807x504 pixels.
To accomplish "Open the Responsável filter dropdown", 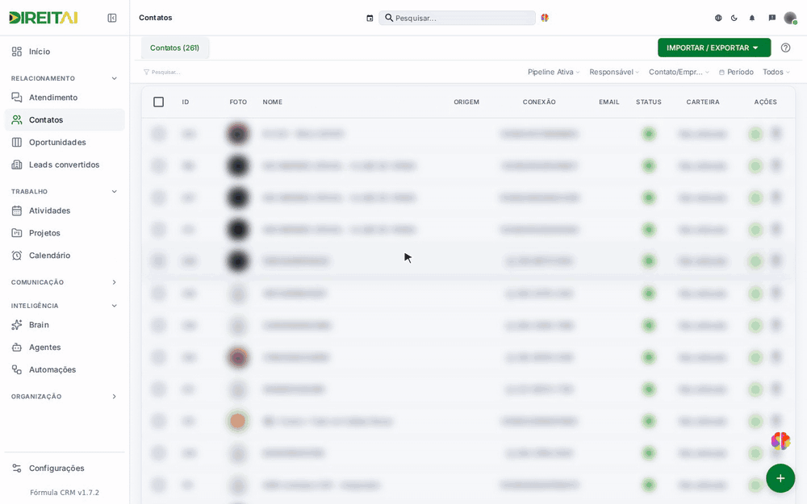I will 614,72.
